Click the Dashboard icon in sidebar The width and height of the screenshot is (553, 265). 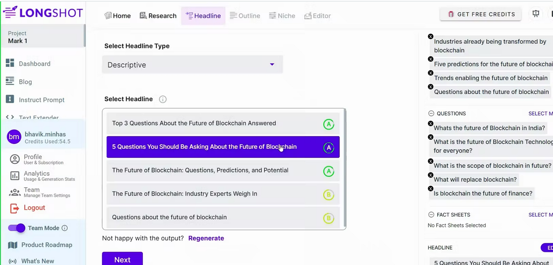[x=10, y=63]
